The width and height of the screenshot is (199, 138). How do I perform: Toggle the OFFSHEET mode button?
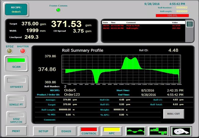pyautogui.click(x=16, y=83)
